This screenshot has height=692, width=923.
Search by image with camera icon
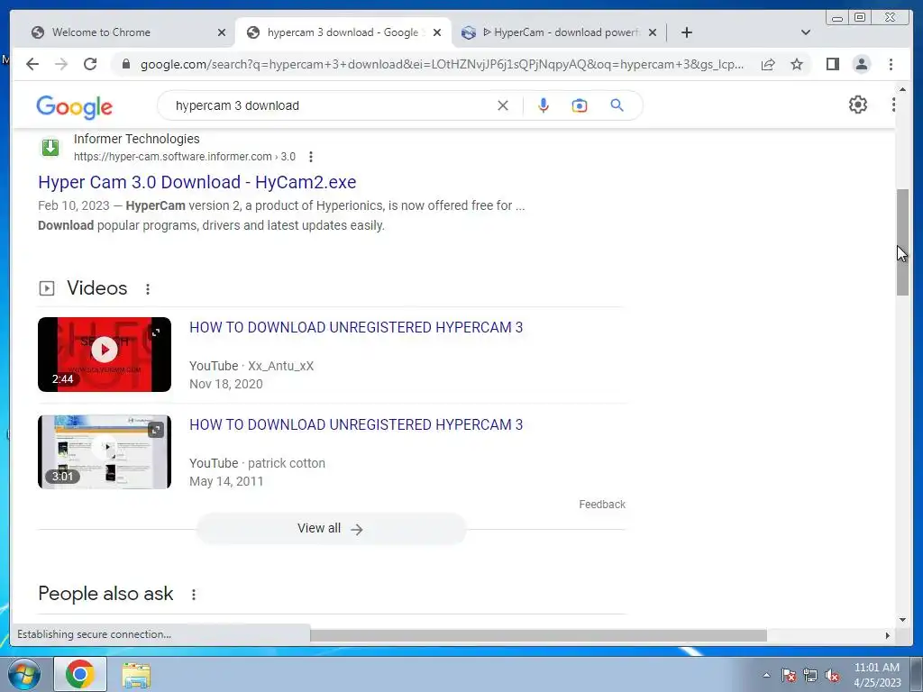580,105
